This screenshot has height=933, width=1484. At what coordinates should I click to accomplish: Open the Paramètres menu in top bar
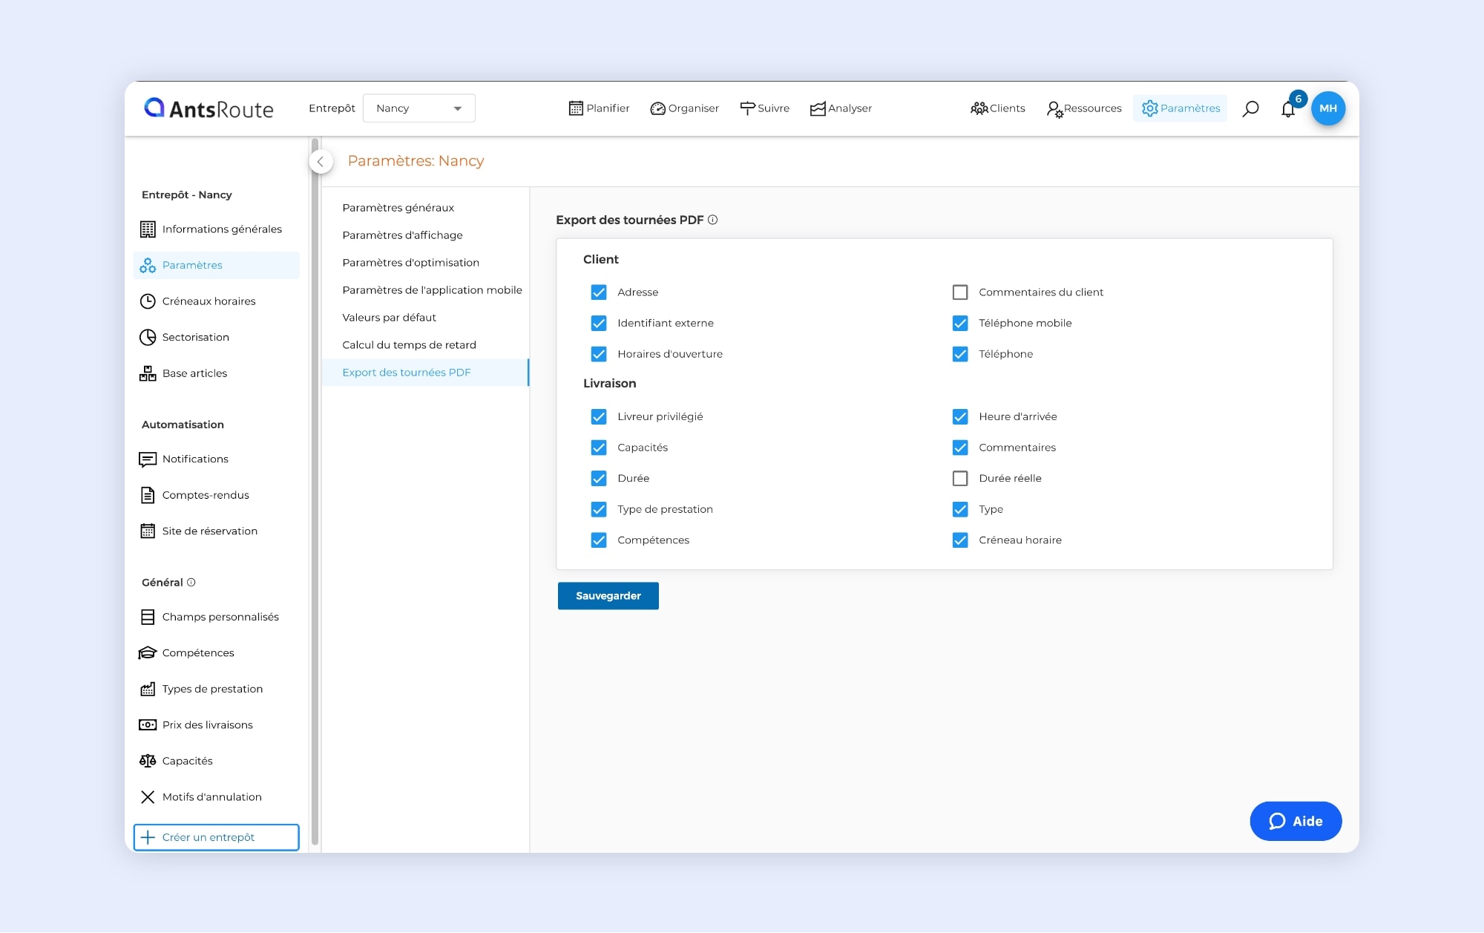1181,108
